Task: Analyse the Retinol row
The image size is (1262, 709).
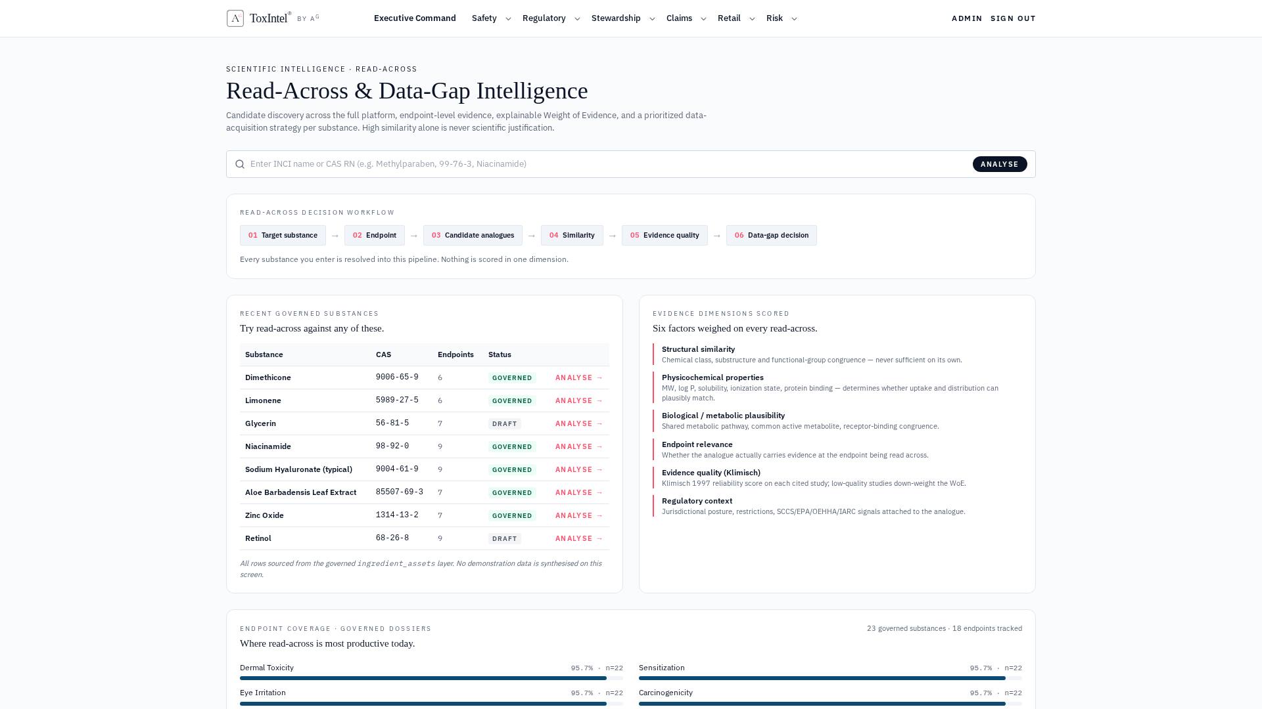Action: point(579,539)
